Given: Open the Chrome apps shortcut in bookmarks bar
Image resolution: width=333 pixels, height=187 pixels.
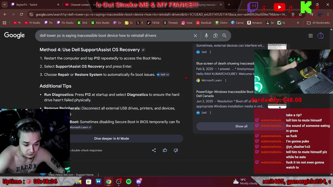Looking at the screenshot, I should click(x=4, y=23).
